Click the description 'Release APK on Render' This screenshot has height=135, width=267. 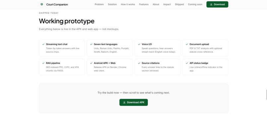110,69
